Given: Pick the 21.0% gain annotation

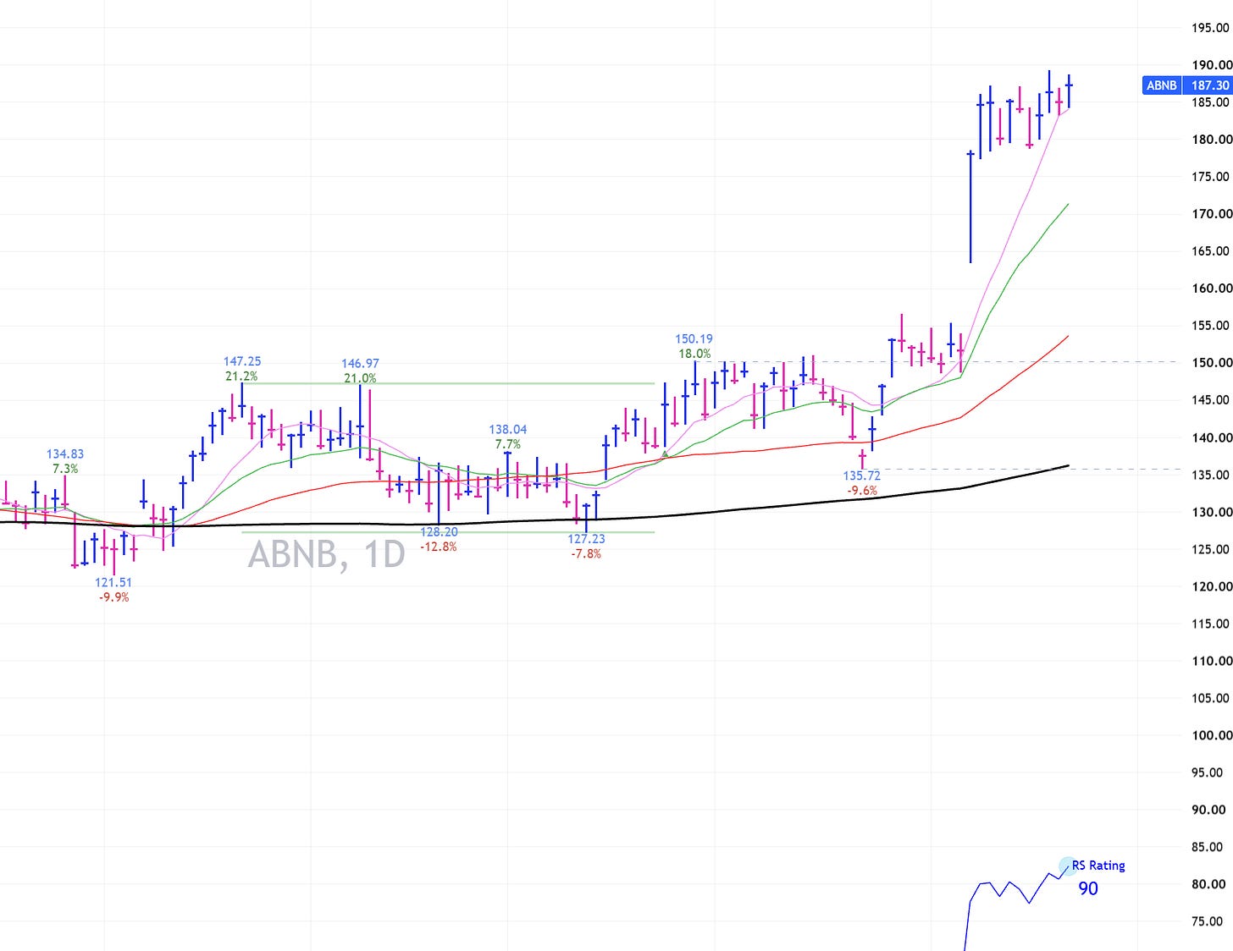Looking at the screenshot, I should pyautogui.click(x=360, y=378).
